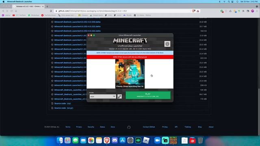Open the Privacy footer link

click(x=79, y=127)
